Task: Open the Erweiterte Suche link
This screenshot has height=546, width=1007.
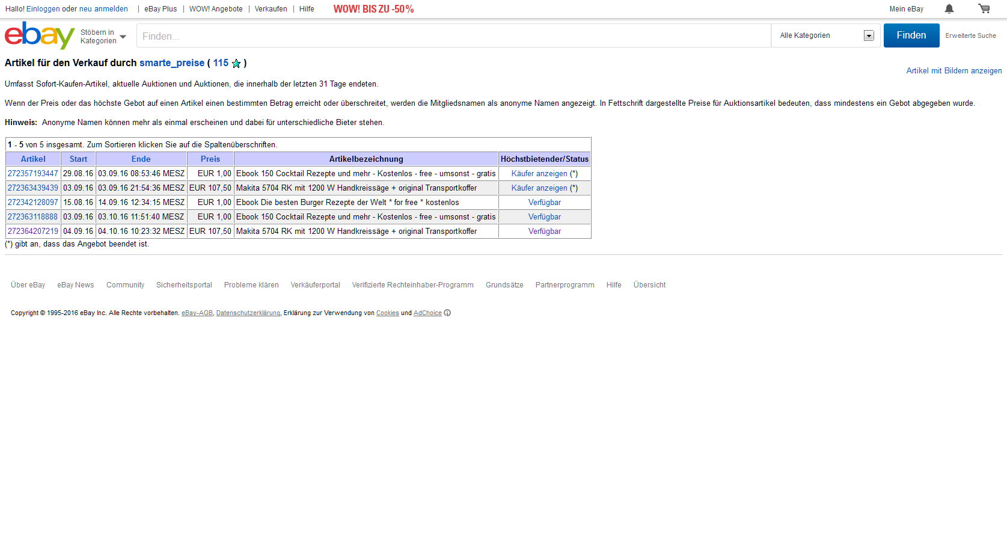Action: [x=970, y=36]
